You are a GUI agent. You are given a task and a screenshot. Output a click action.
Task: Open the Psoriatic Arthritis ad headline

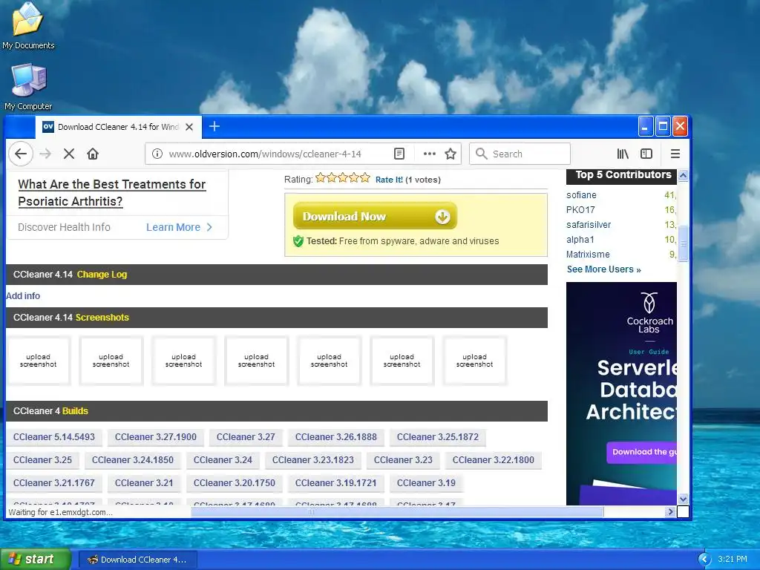pyautogui.click(x=112, y=192)
